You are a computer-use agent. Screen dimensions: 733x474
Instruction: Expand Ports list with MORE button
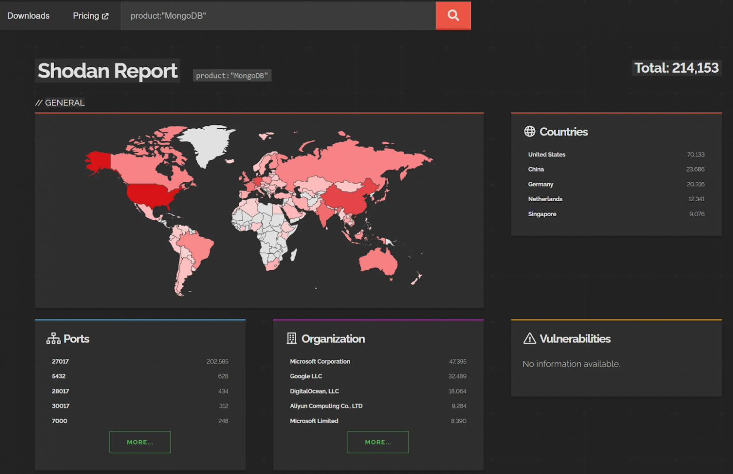pos(140,442)
